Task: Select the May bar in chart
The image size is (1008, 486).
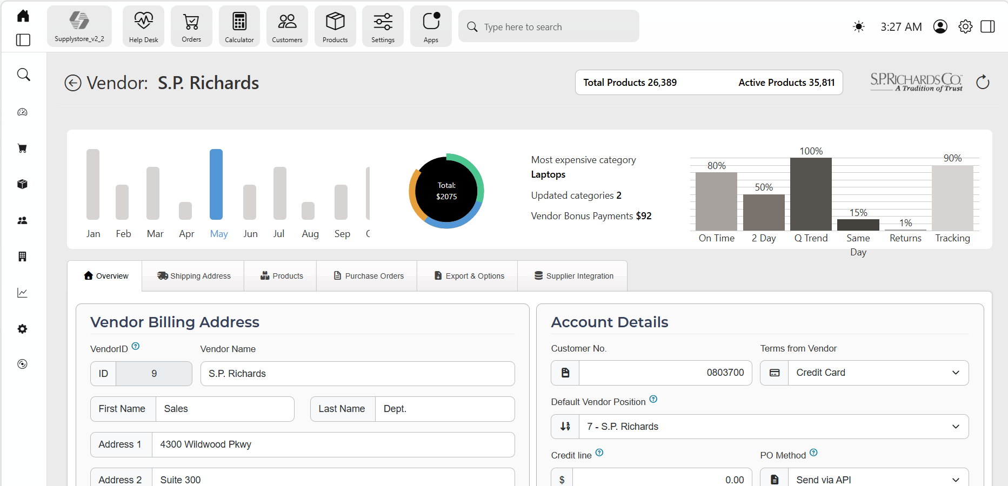Action: click(x=216, y=184)
